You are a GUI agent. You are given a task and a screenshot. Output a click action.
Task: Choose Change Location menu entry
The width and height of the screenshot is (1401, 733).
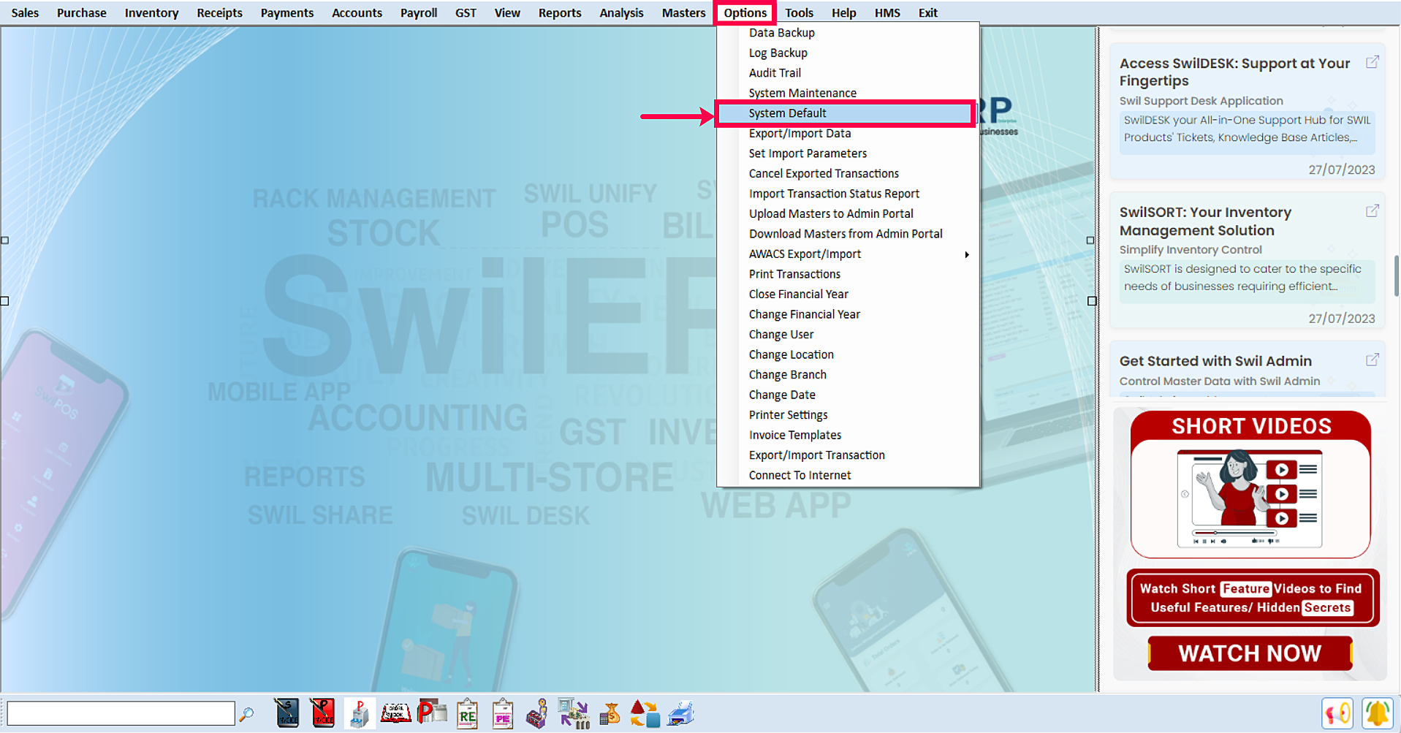[x=848, y=354]
